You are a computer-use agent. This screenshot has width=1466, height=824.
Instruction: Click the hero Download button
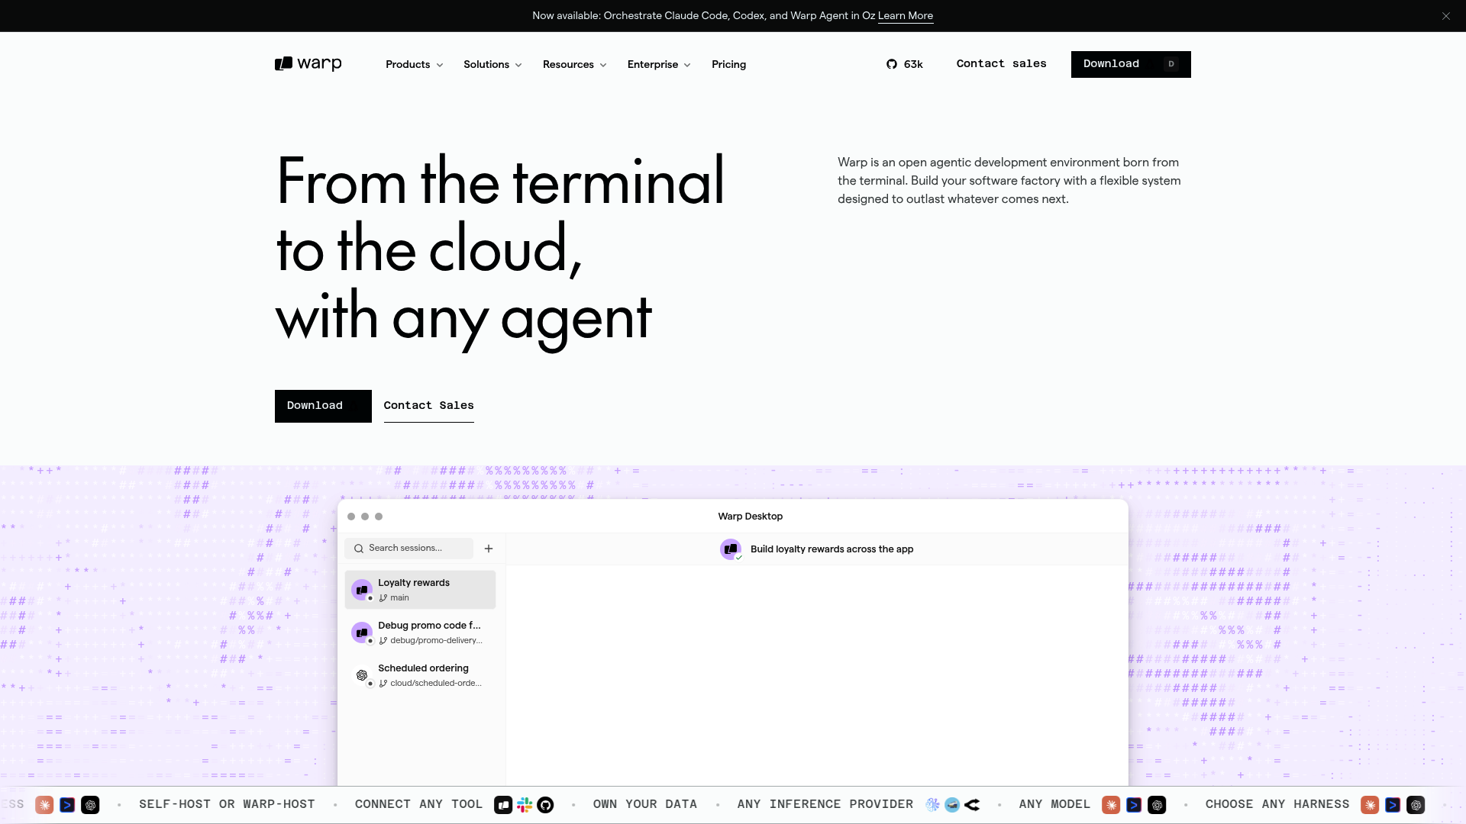(323, 406)
